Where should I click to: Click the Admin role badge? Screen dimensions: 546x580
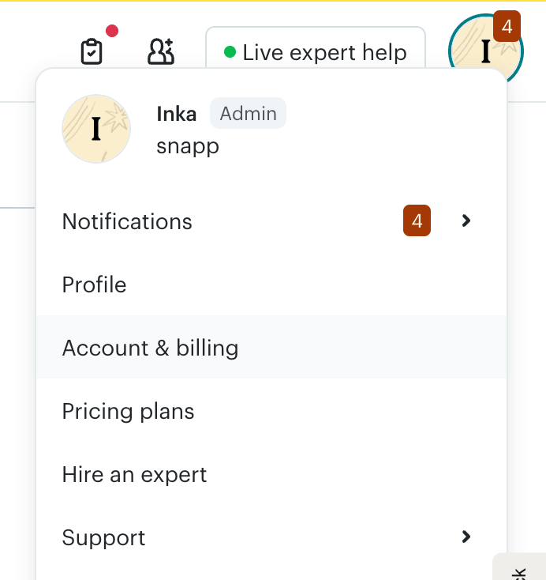248,113
